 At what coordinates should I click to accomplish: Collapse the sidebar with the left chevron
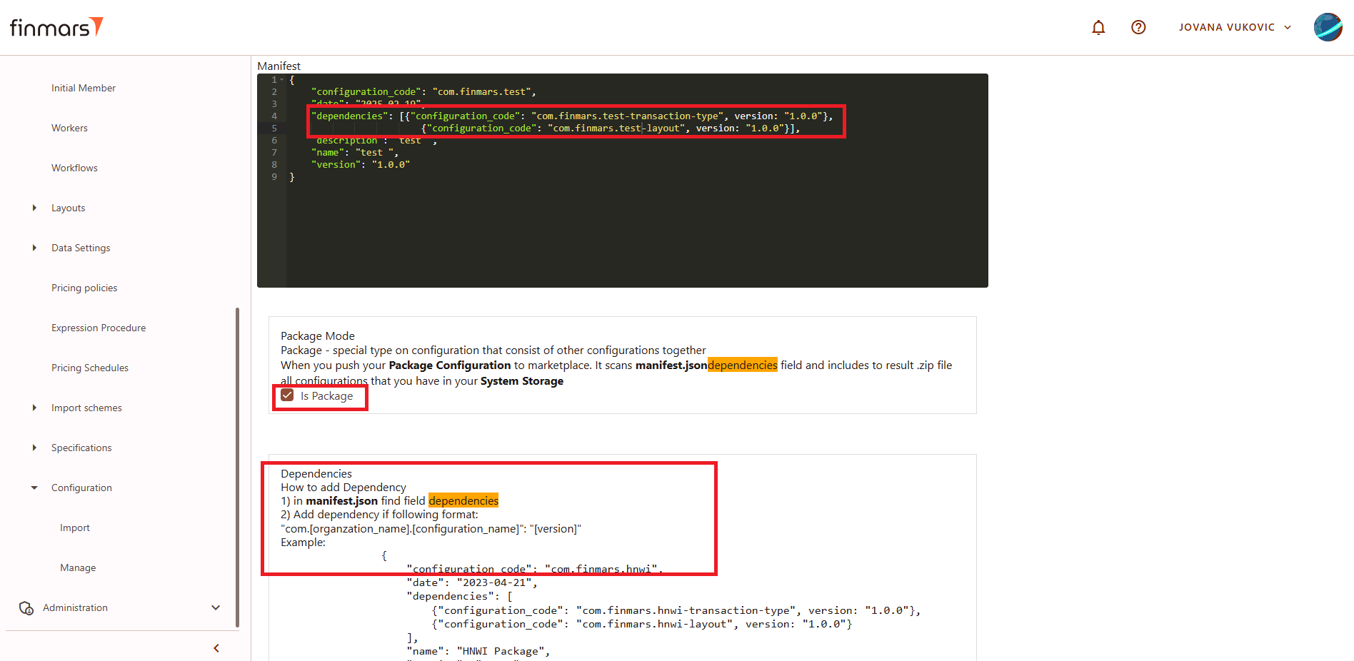[x=216, y=648]
